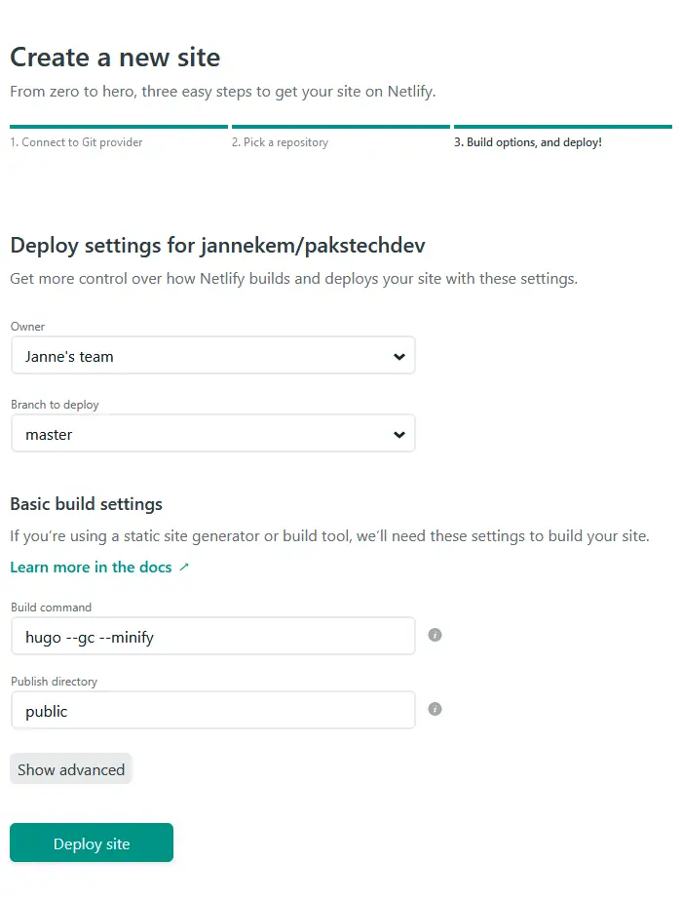This screenshot has width=682, height=901.
Task: Click Build command field with hugo --gc --minify
Action: pyautogui.click(x=213, y=636)
